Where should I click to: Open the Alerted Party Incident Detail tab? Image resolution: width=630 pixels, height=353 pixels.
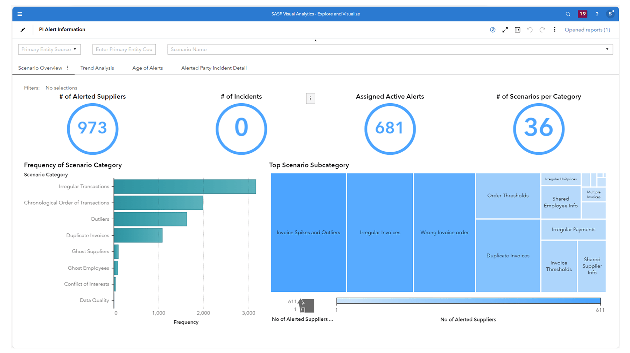point(213,68)
